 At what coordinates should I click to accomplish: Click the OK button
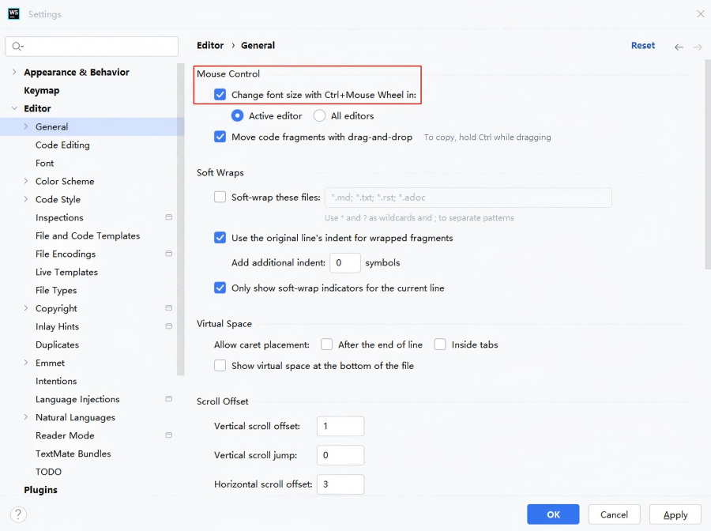(x=553, y=514)
